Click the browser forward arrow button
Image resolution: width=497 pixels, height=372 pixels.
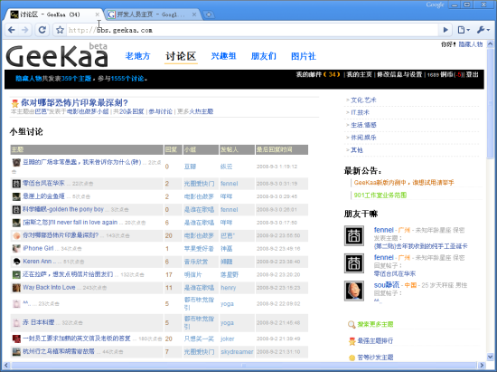24,30
